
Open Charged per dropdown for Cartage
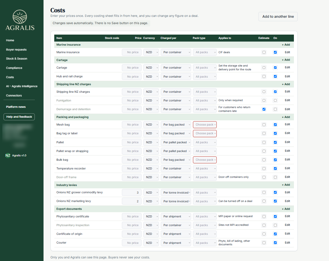176,68
